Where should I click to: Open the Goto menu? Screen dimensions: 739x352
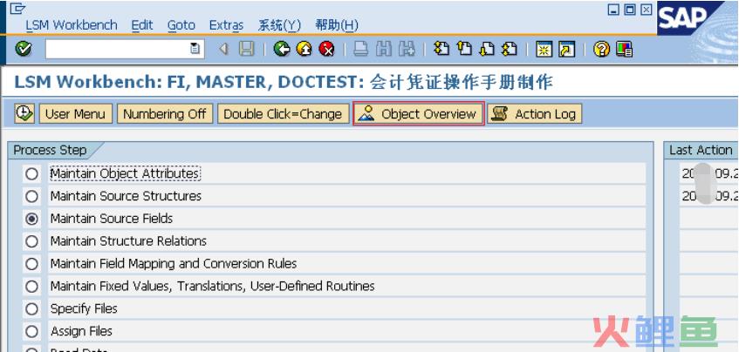tap(181, 25)
